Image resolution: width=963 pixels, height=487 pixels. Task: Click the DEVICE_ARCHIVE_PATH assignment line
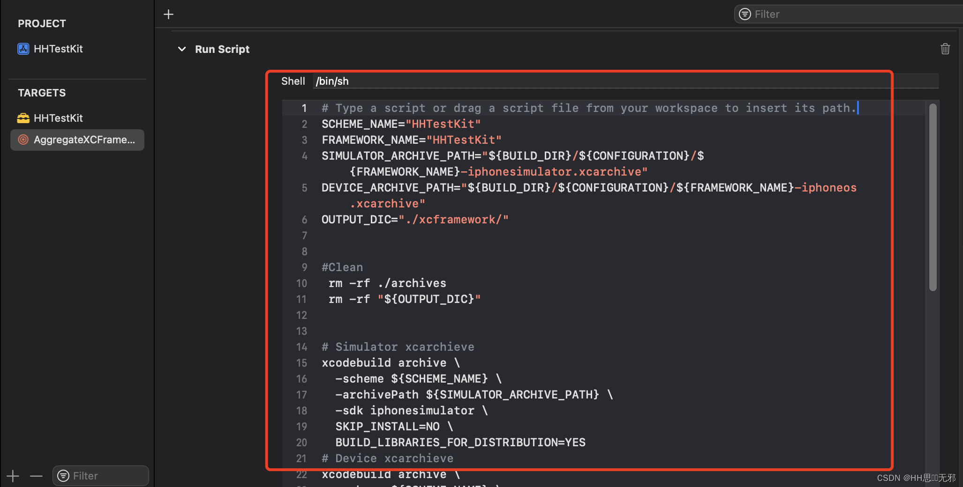[589, 188]
